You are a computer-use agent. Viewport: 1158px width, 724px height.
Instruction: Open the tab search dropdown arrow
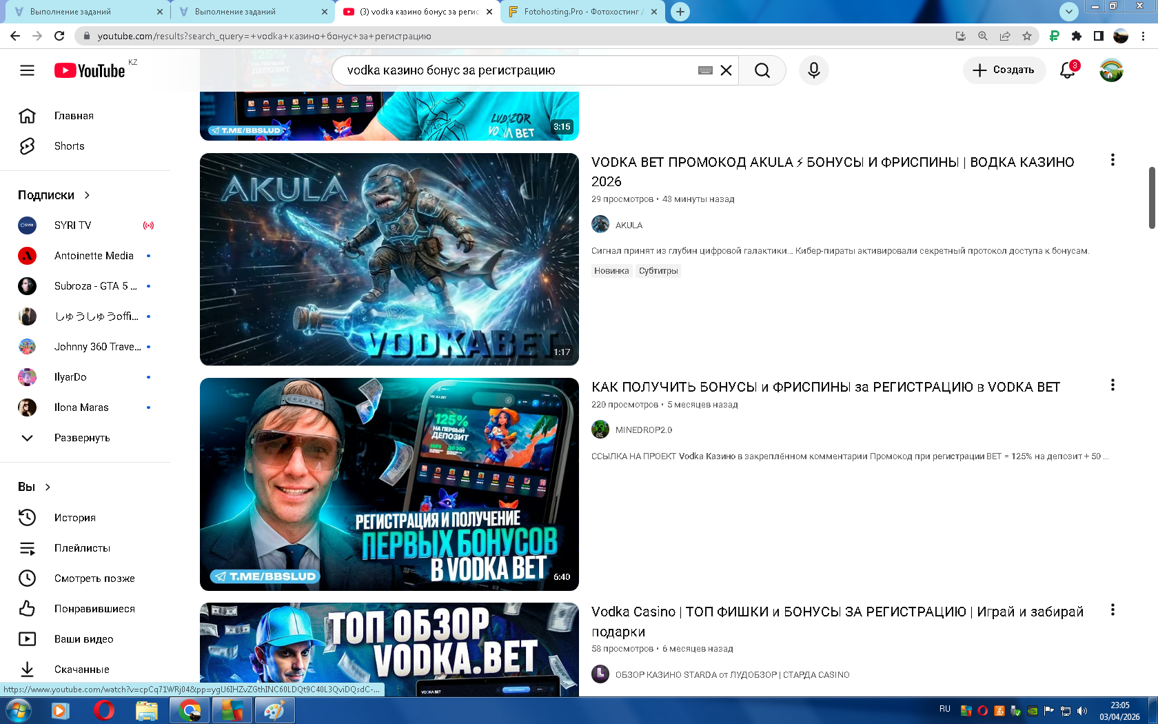1069,11
